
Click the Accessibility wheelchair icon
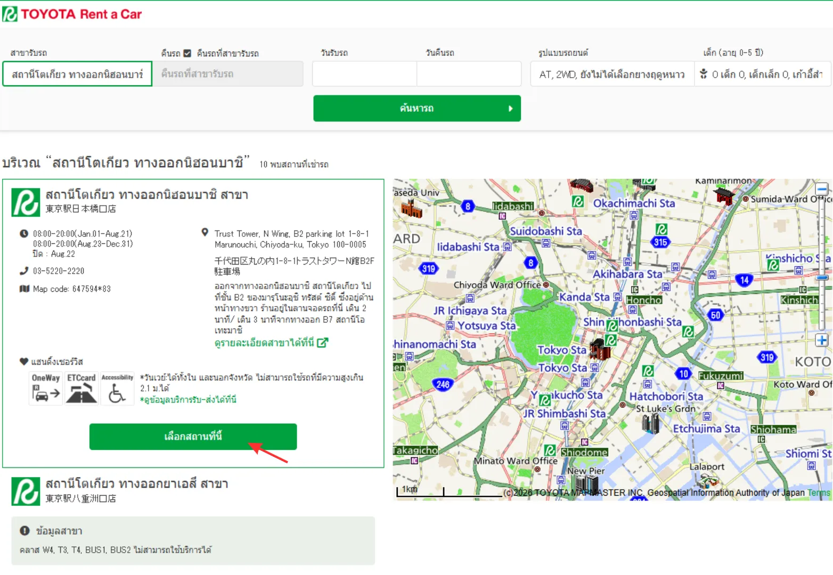point(117,388)
